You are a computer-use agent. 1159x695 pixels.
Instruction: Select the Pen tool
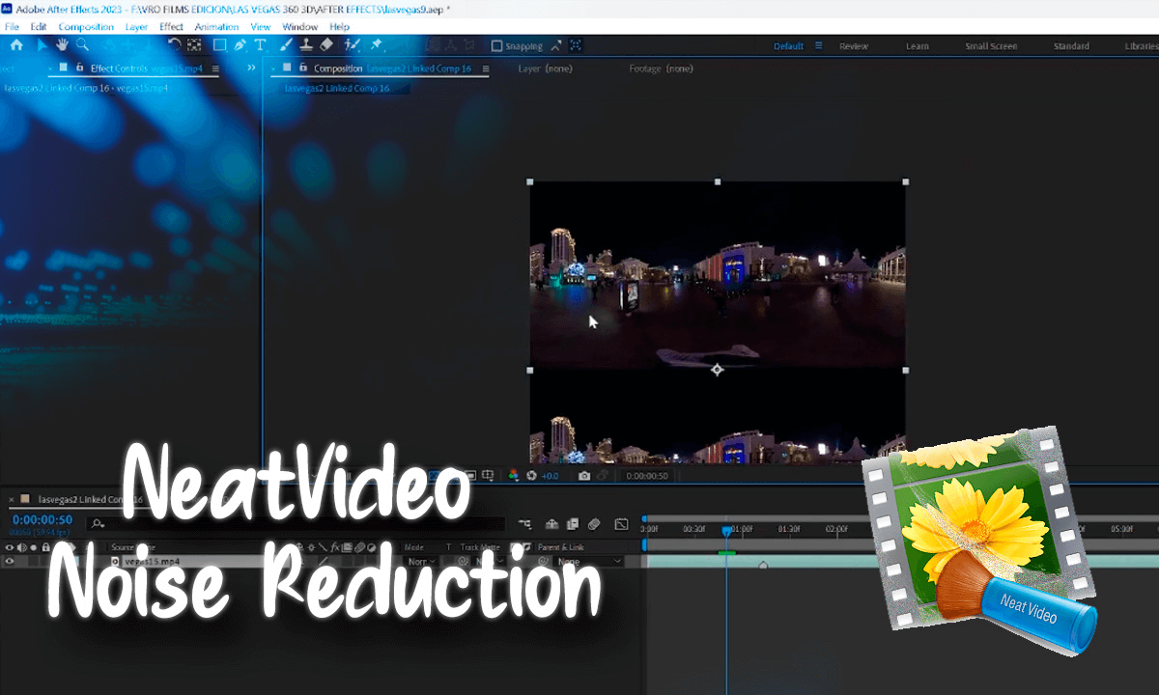point(239,44)
